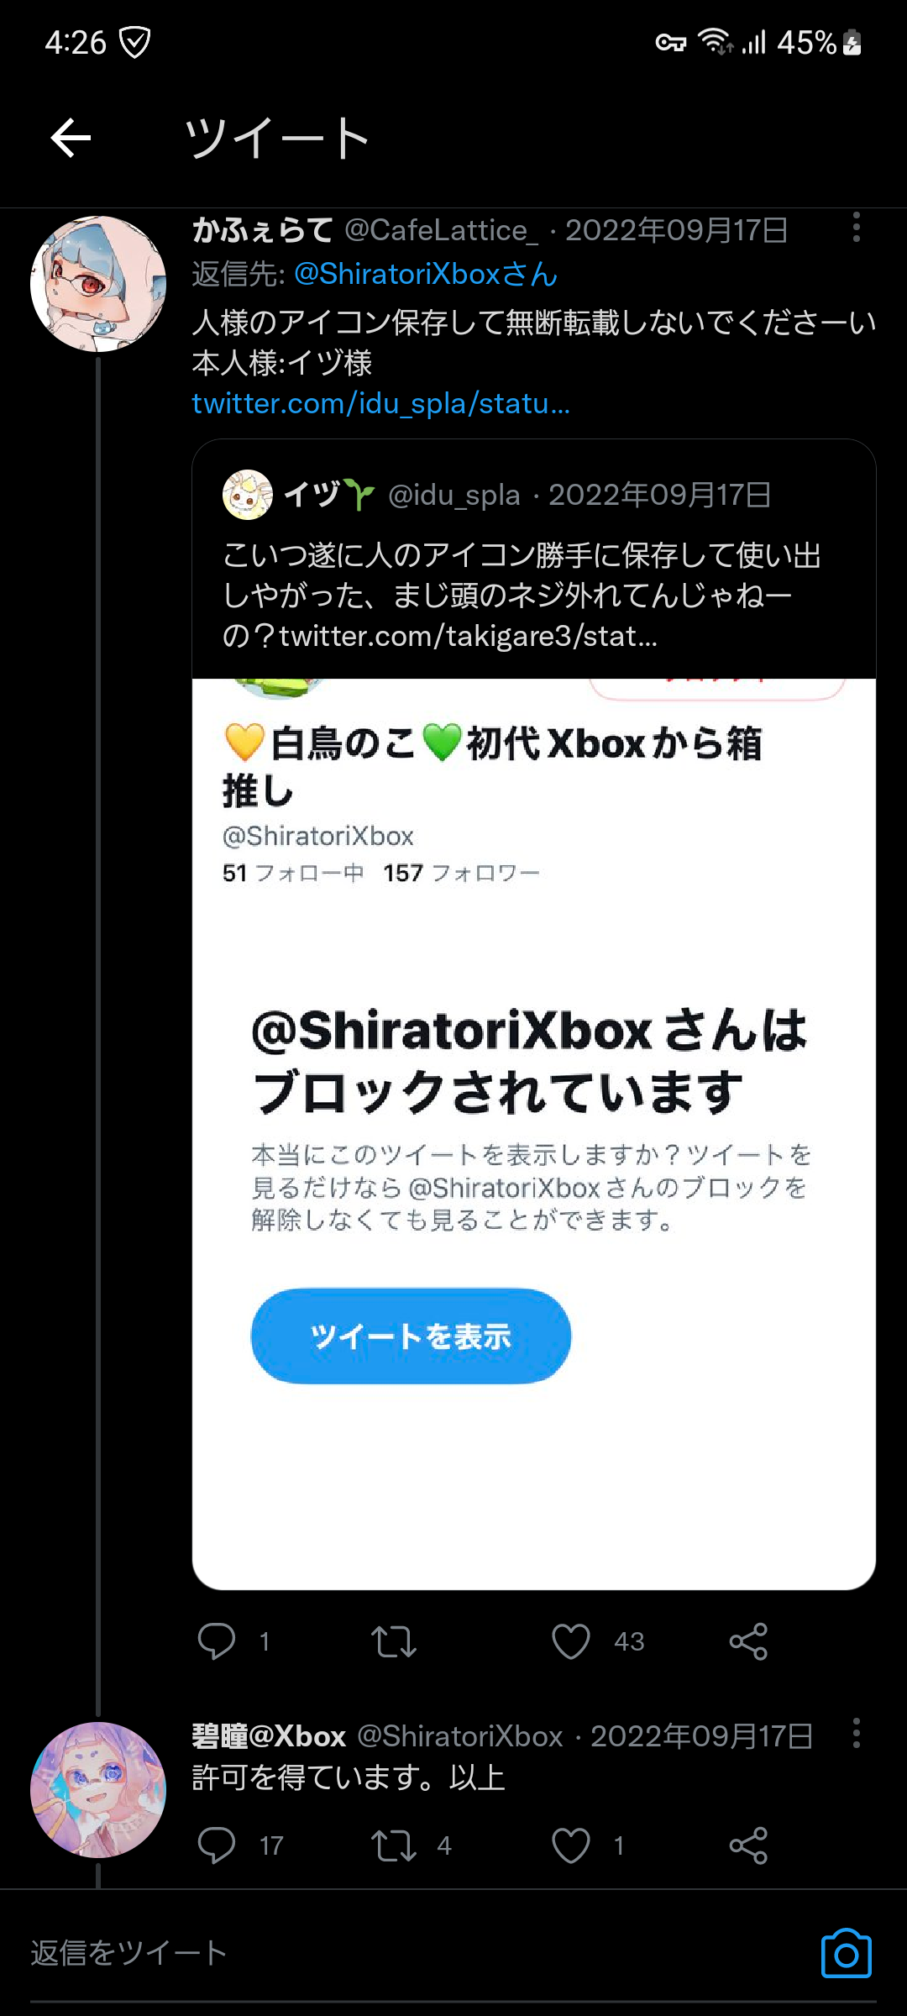907x2016 pixels.
Task: Open the twitter.com/idu_spla/statu... link
Action: [381, 404]
